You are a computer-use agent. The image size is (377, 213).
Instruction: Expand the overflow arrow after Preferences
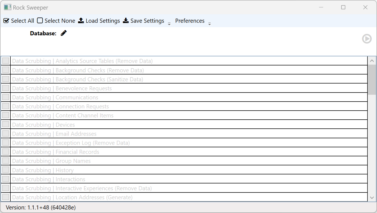[210, 24]
